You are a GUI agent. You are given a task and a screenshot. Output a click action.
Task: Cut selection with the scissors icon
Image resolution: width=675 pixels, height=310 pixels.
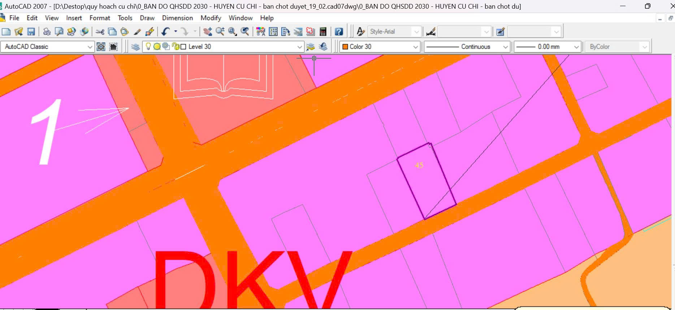coord(100,32)
